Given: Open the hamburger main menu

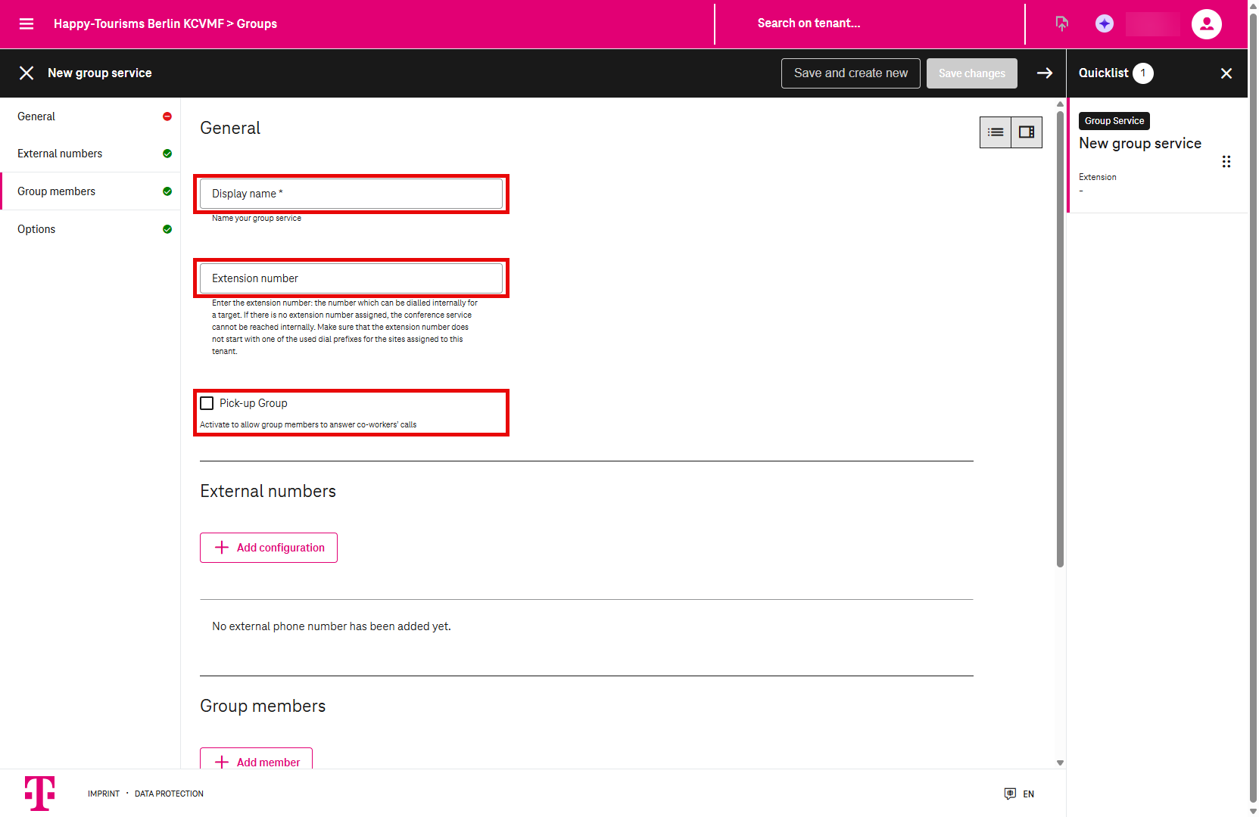Looking at the screenshot, I should point(26,24).
